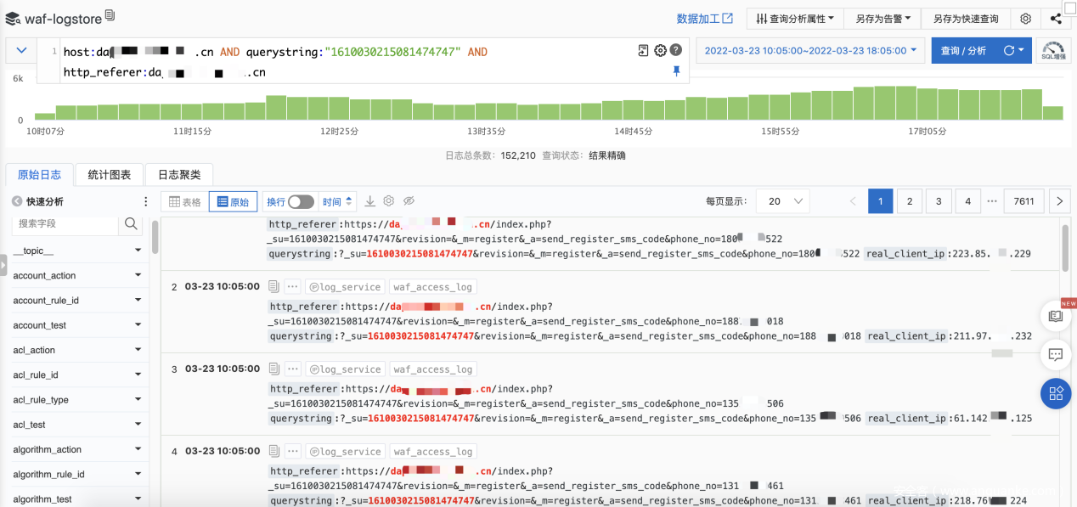Click the share icon in top-right corner

pyautogui.click(x=1056, y=19)
